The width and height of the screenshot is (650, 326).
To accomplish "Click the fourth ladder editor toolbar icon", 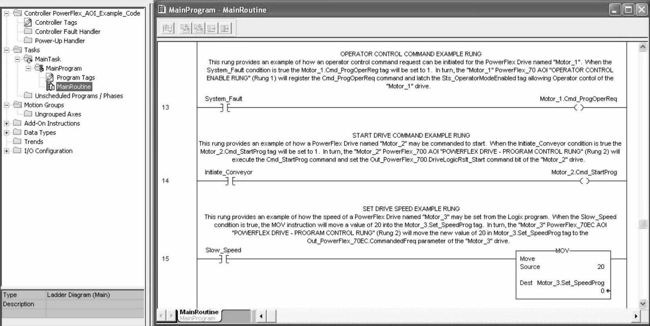I will 212,28.
